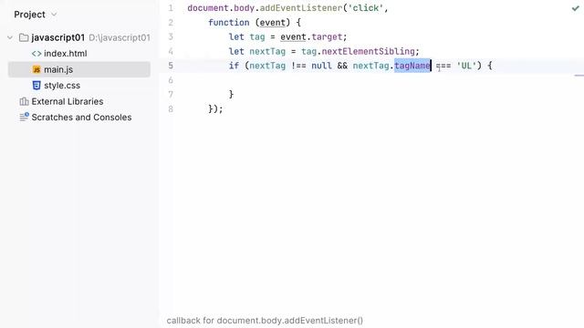Open Scratches and Consoles node
The width and height of the screenshot is (584, 328).
(x=81, y=118)
